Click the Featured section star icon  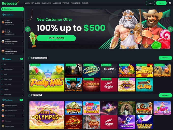click(x=29, y=95)
